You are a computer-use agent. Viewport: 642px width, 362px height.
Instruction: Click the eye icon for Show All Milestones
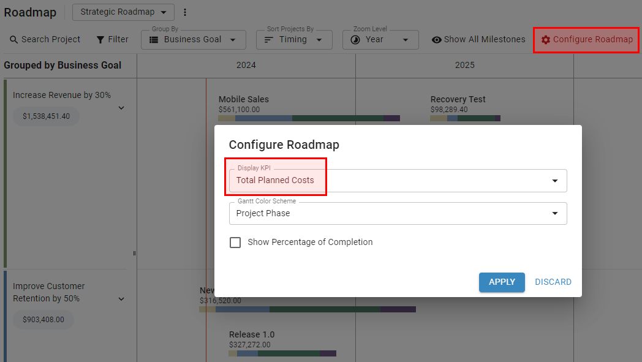[436, 40]
